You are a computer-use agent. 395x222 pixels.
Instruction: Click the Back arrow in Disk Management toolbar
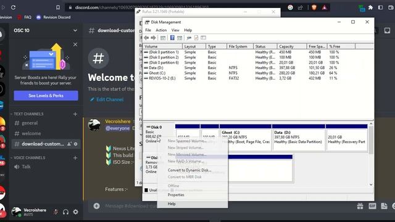click(146, 38)
